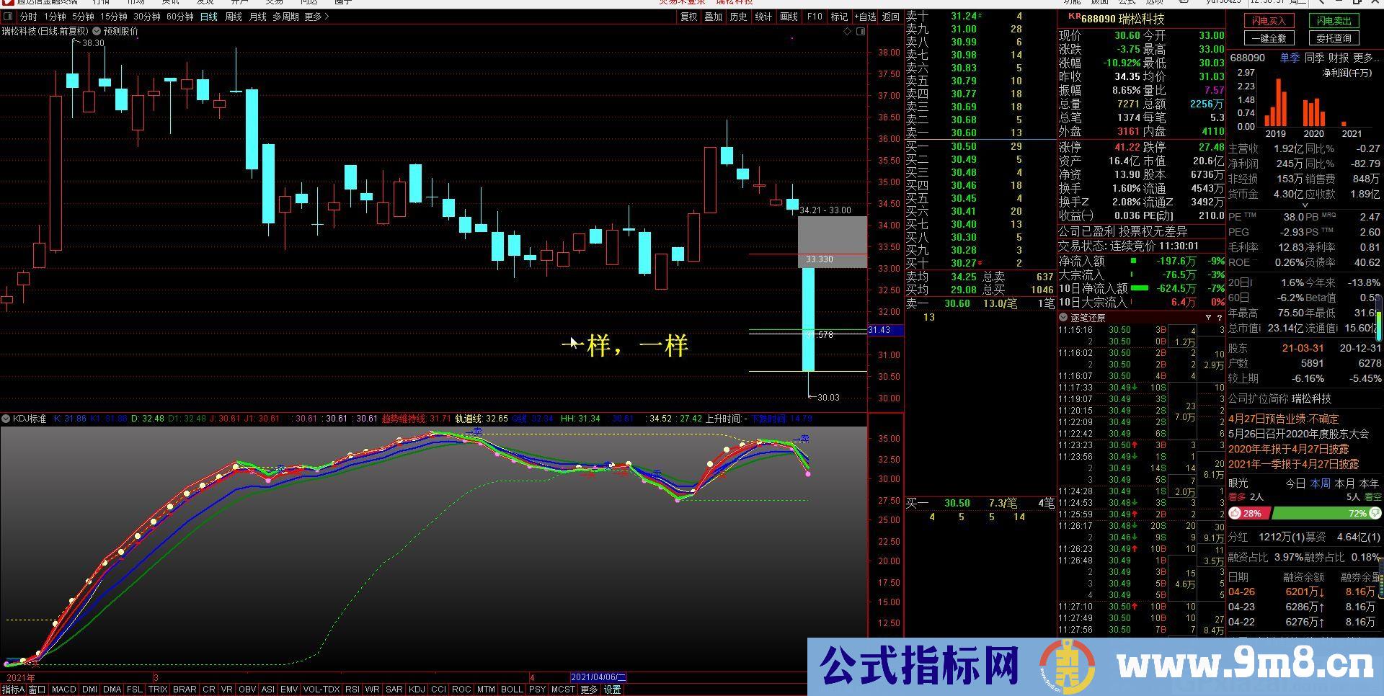Open the 委托查询 order query button
1384x696 pixels.
1334,38
